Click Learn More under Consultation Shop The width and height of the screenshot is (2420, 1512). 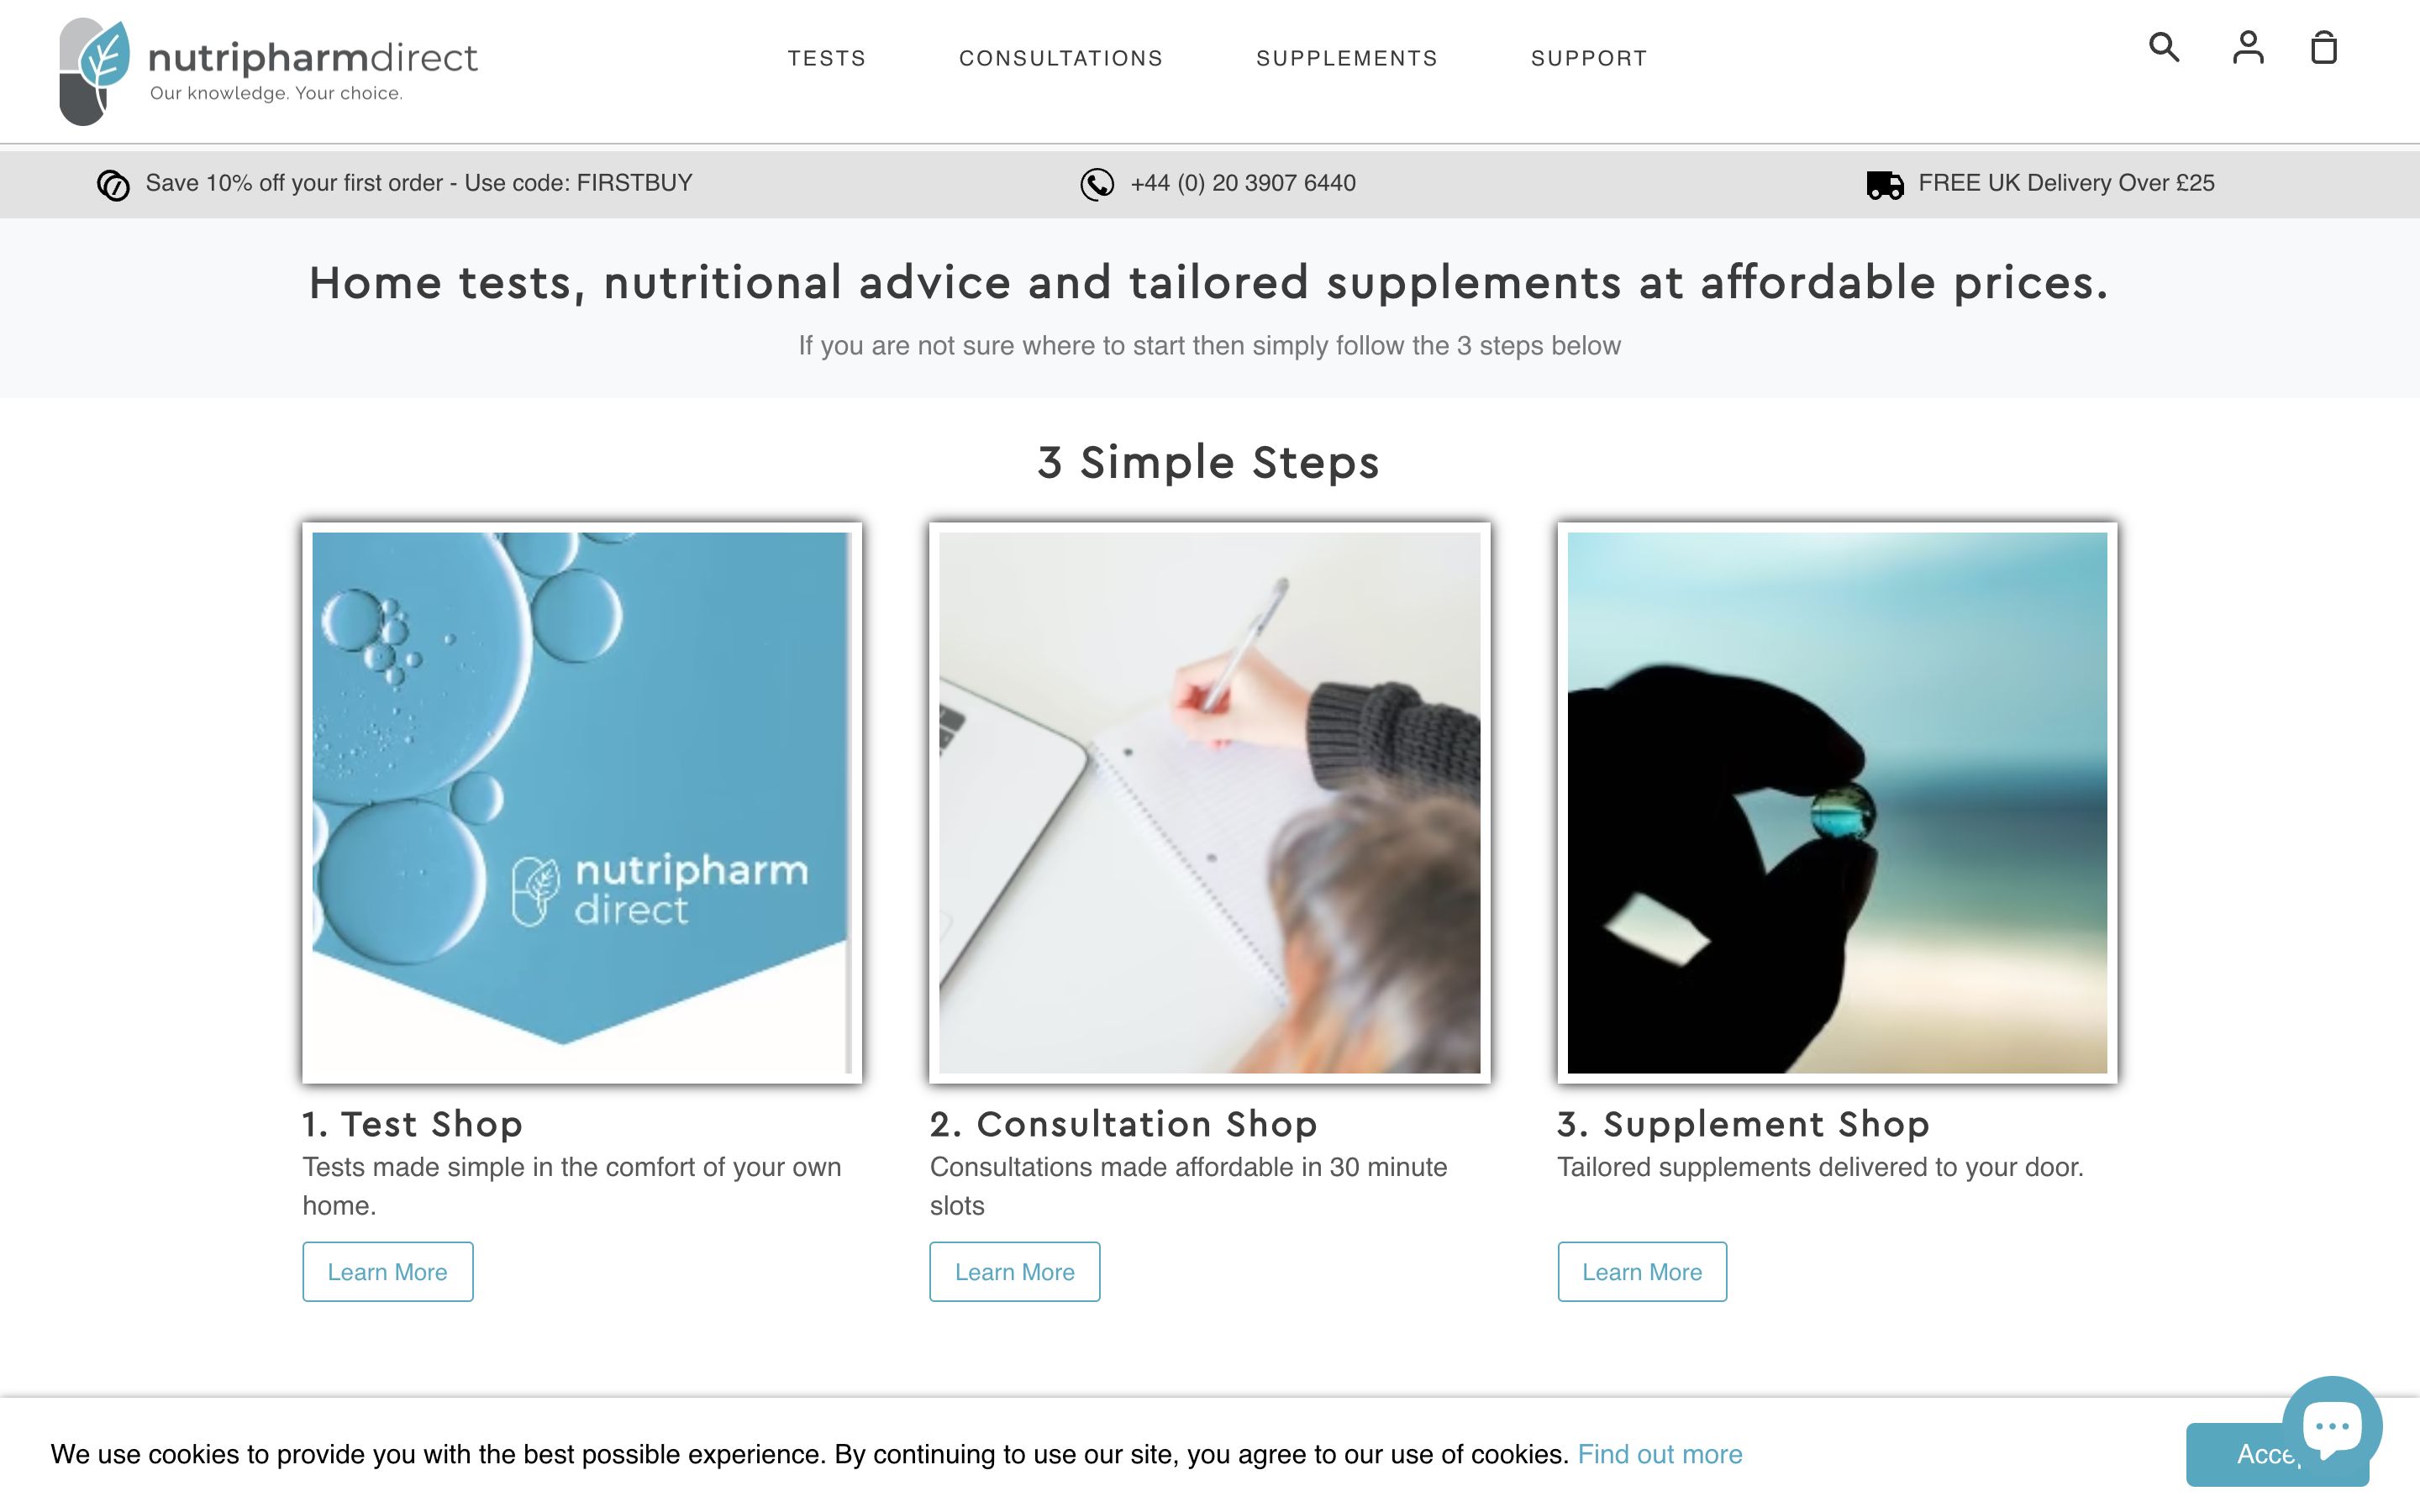pos(1014,1271)
